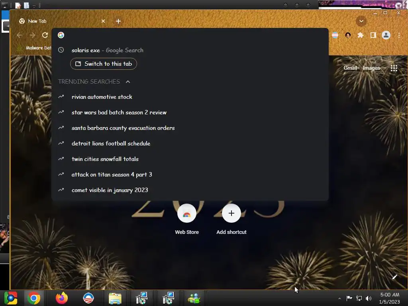Click the Customize Chrome pencil icon

point(395,277)
